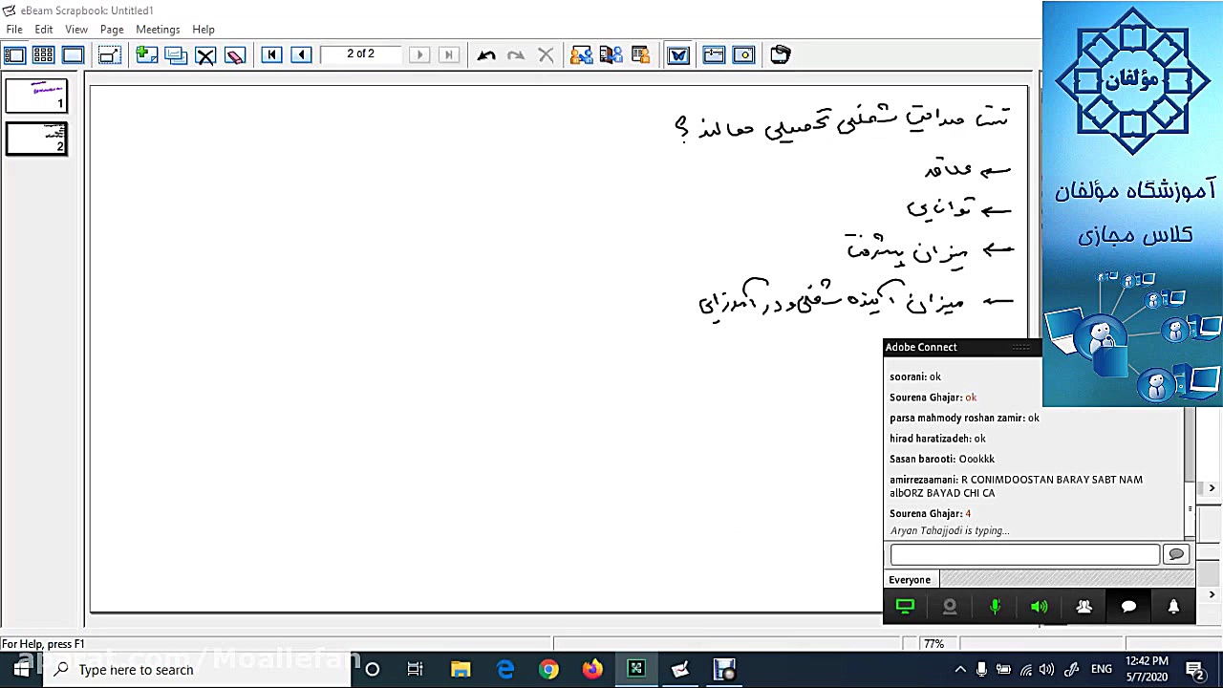Expand hidden system tray icons

click(x=960, y=669)
